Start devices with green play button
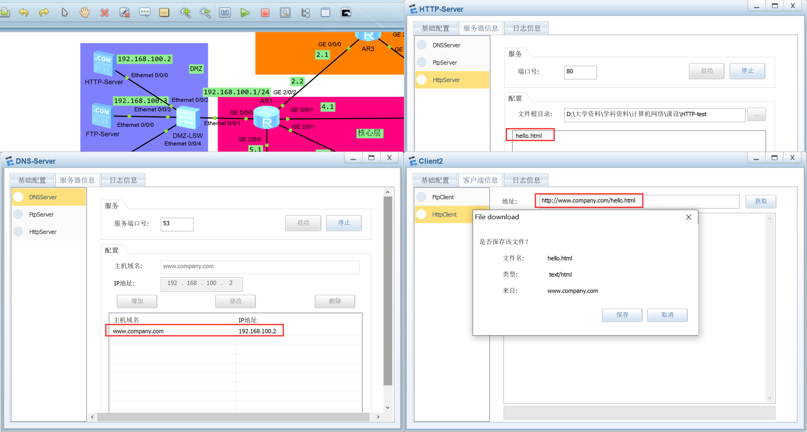The image size is (807, 432). [x=245, y=13]
